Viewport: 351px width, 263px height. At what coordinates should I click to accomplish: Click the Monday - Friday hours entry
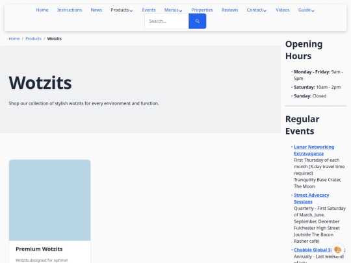tap(318, 75)
